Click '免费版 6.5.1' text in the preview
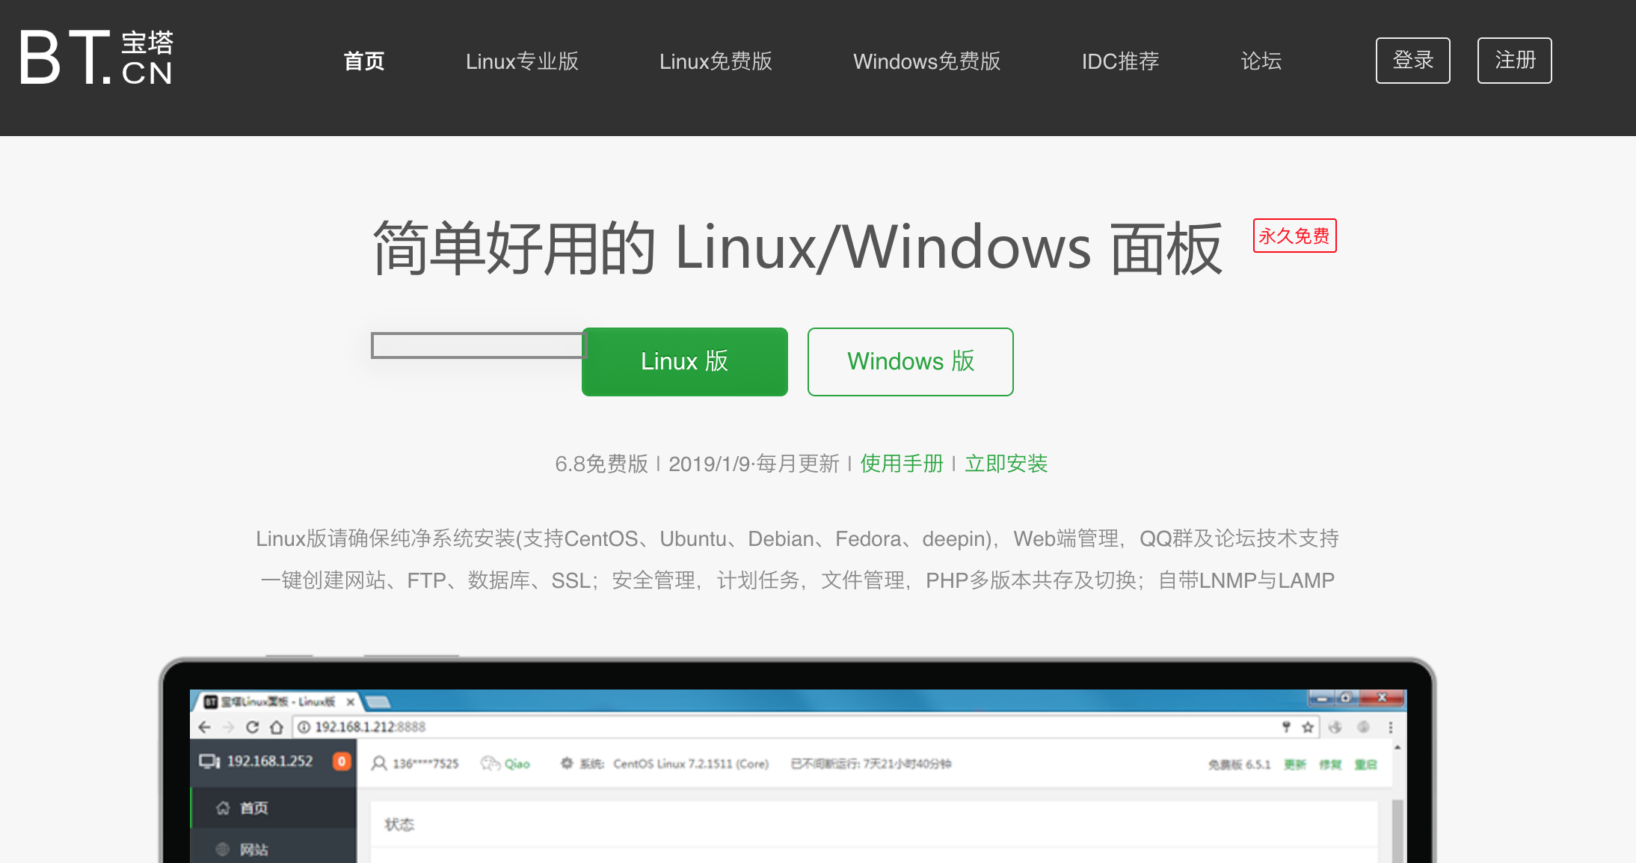This screenshot has width=1636, height=863. [1239, 764]
